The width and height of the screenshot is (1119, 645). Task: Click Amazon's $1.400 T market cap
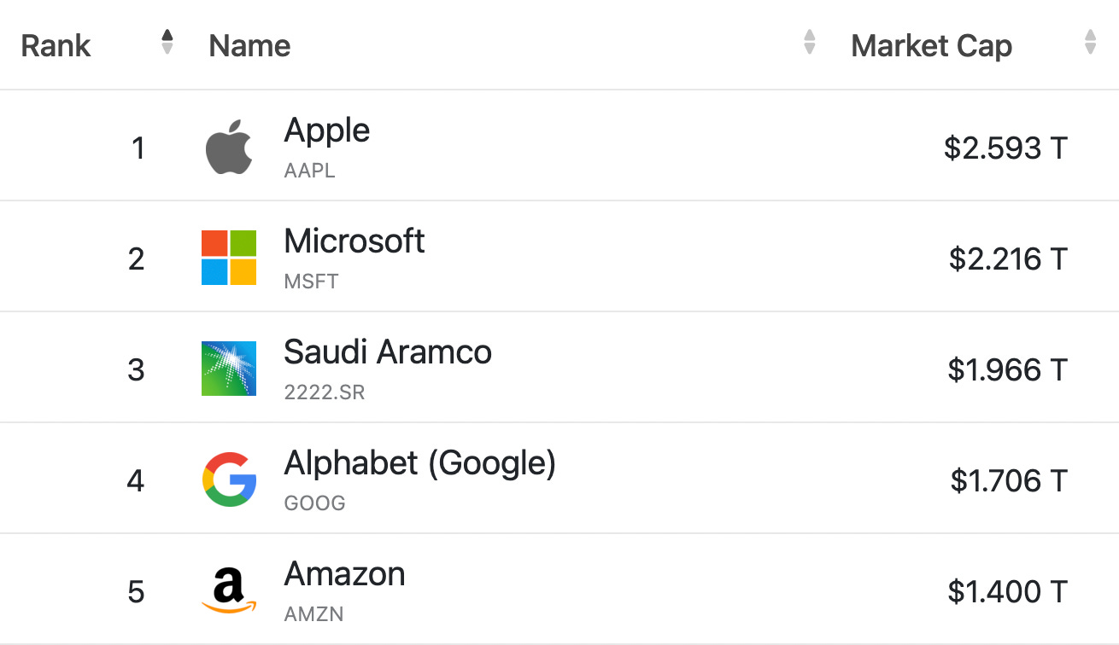[1008, 591]
